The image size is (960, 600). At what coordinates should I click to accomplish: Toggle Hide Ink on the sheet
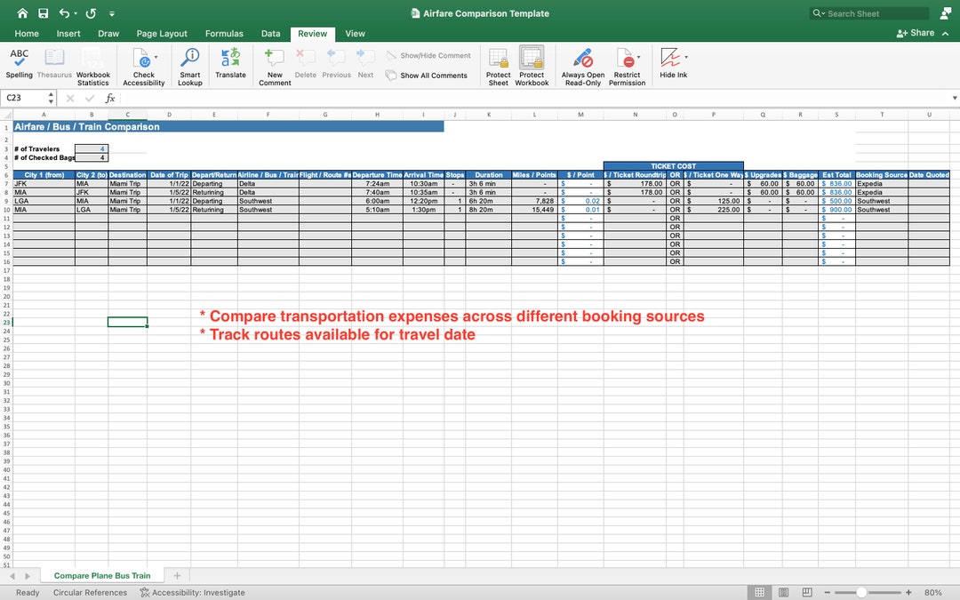(x=669, y=62)
